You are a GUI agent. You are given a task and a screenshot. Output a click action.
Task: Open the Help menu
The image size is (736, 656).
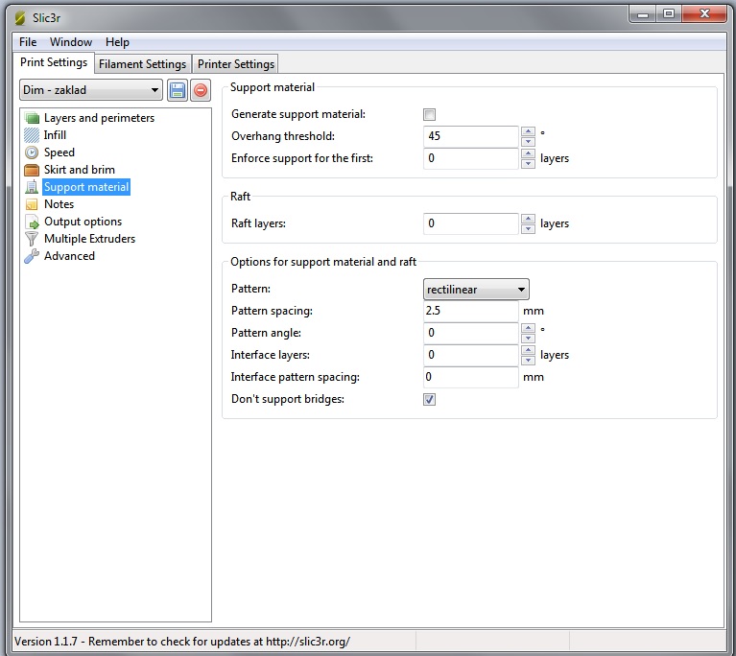click(x=117, y=42)
